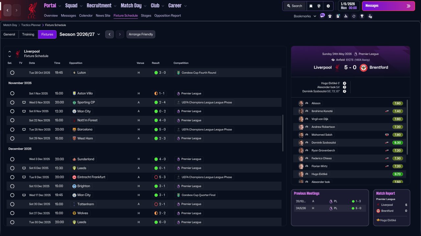Select the radio button for Man City on 8 Nov
The height and width of the screenshot is (236, 421).
[x=12, y=111]
